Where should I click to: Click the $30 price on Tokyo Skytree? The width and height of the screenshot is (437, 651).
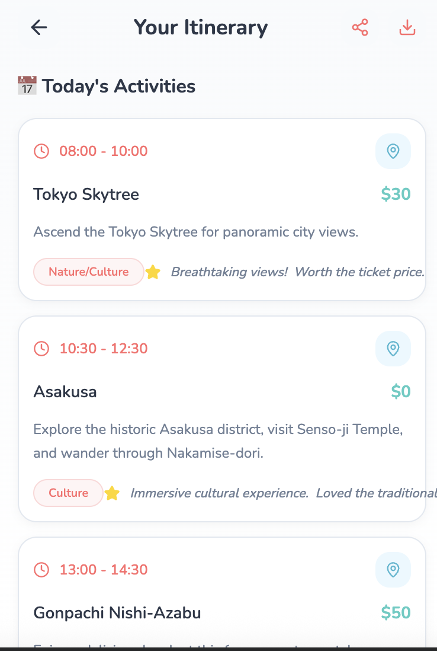click(396, 194)
